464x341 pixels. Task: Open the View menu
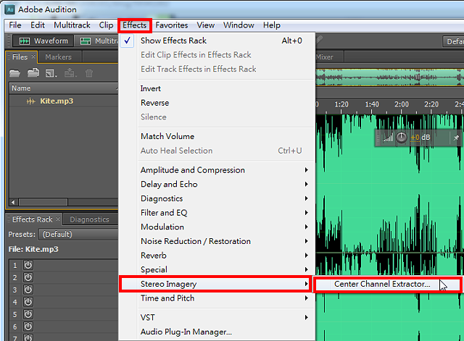click(206, 25)
